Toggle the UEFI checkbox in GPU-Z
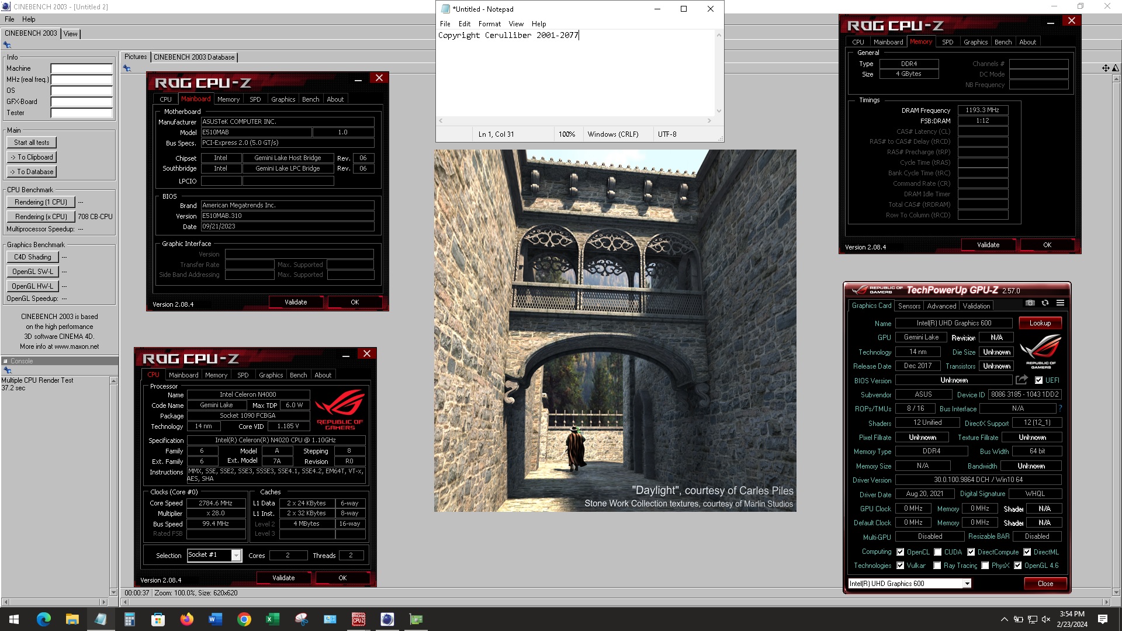1122x631 pixels. tap(1038, 380)
